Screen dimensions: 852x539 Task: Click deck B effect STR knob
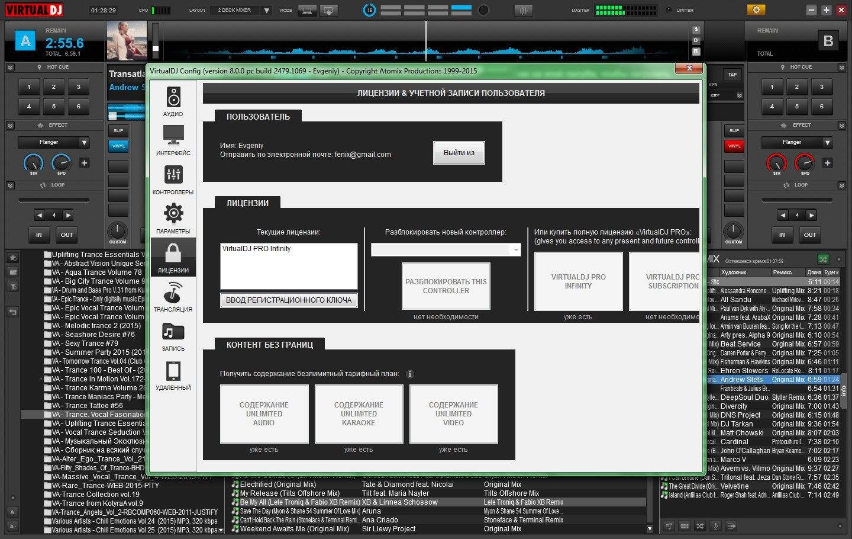coord(777,163)
